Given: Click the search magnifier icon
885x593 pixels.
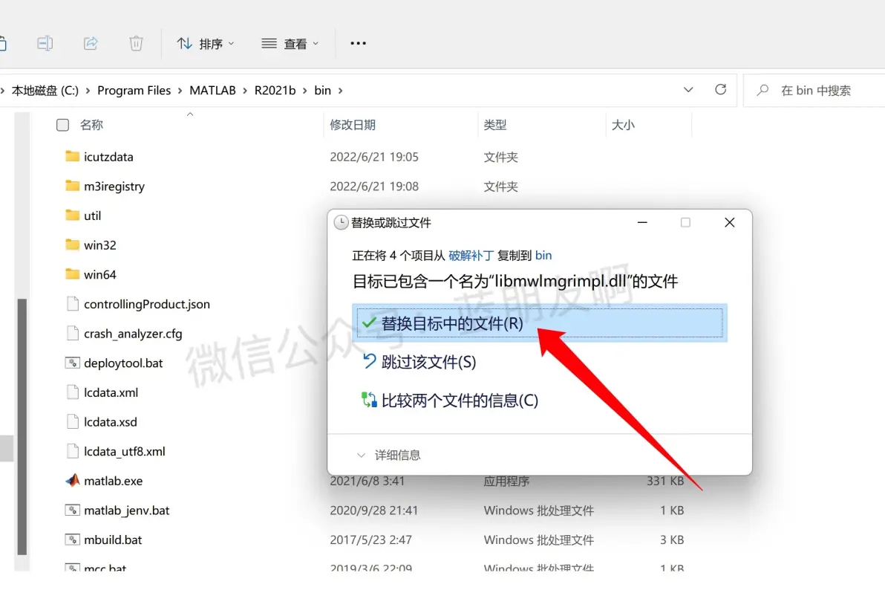Looking at the screenshot, I should click(x=762, y=91).
